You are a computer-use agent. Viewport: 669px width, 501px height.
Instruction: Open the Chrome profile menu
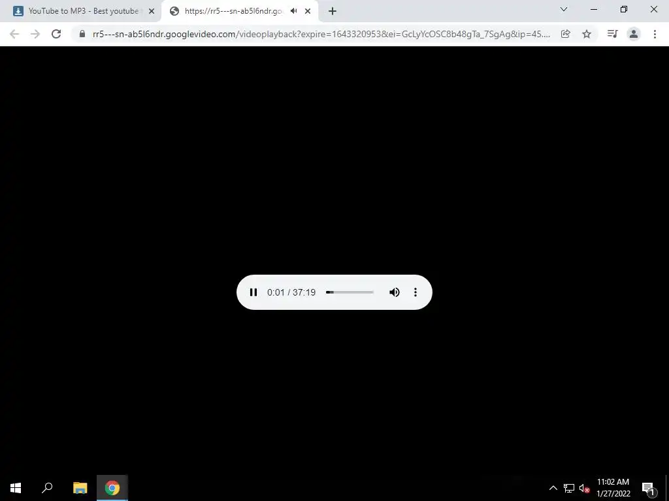pyautogui.click(x=634, y=34)
